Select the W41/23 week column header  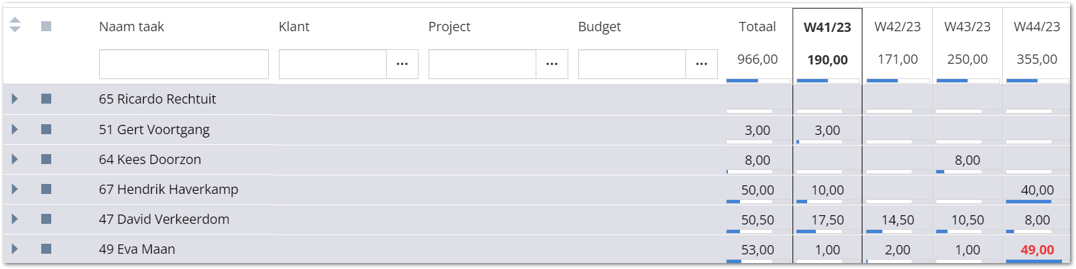pos(827,27)
